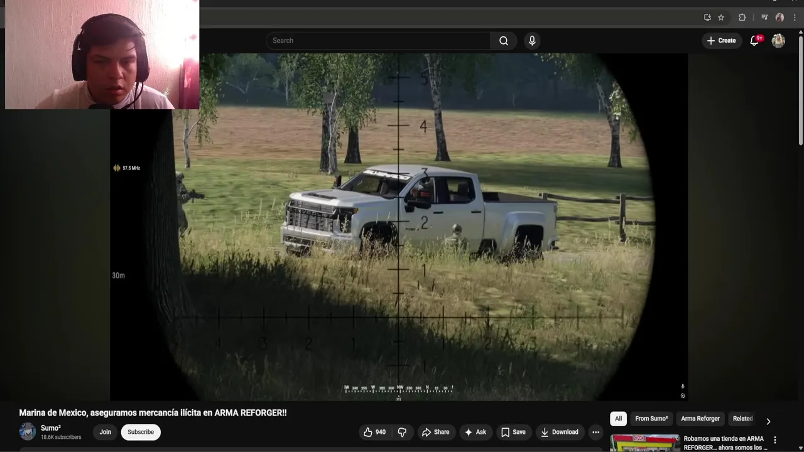Screen dimensions: 804x452
Task: Select the Arma Reforger chip
Action: (x=700, y=419)
